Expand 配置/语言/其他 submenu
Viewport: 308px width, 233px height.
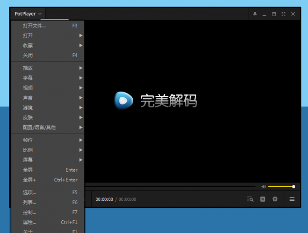click(x=48, y=128)
